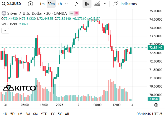Viewport: 165px width, 116px height.
Task: Click the Silver symbol logo icon
Action: (4, 13)
